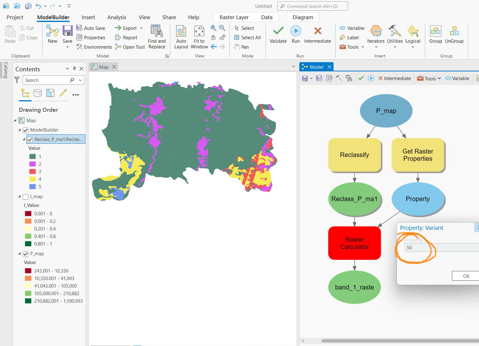Viewport: 479px width, 346px height.
Task: Click the magenta swatch for value 2
Action: 32,164
